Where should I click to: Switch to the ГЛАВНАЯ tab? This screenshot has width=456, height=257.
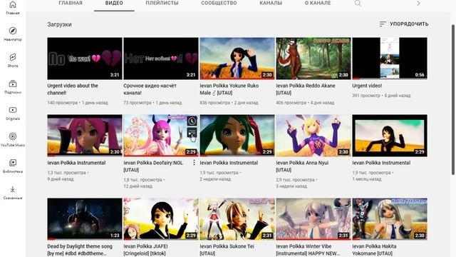(71, 3)
